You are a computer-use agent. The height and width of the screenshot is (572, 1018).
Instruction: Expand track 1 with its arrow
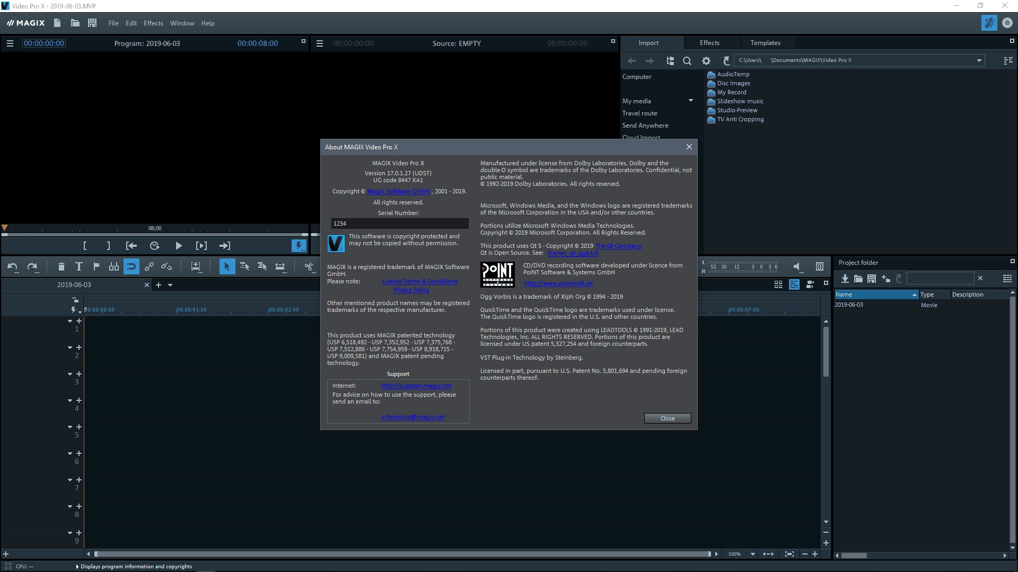[69, 321]
